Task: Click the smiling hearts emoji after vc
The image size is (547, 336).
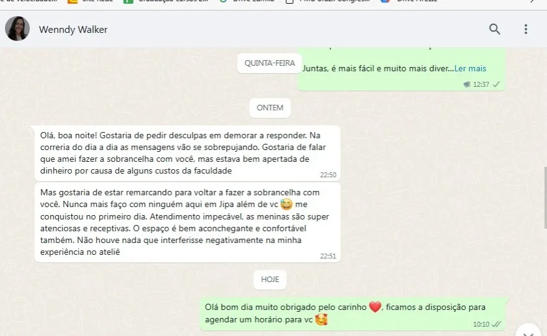Action: 321,319
